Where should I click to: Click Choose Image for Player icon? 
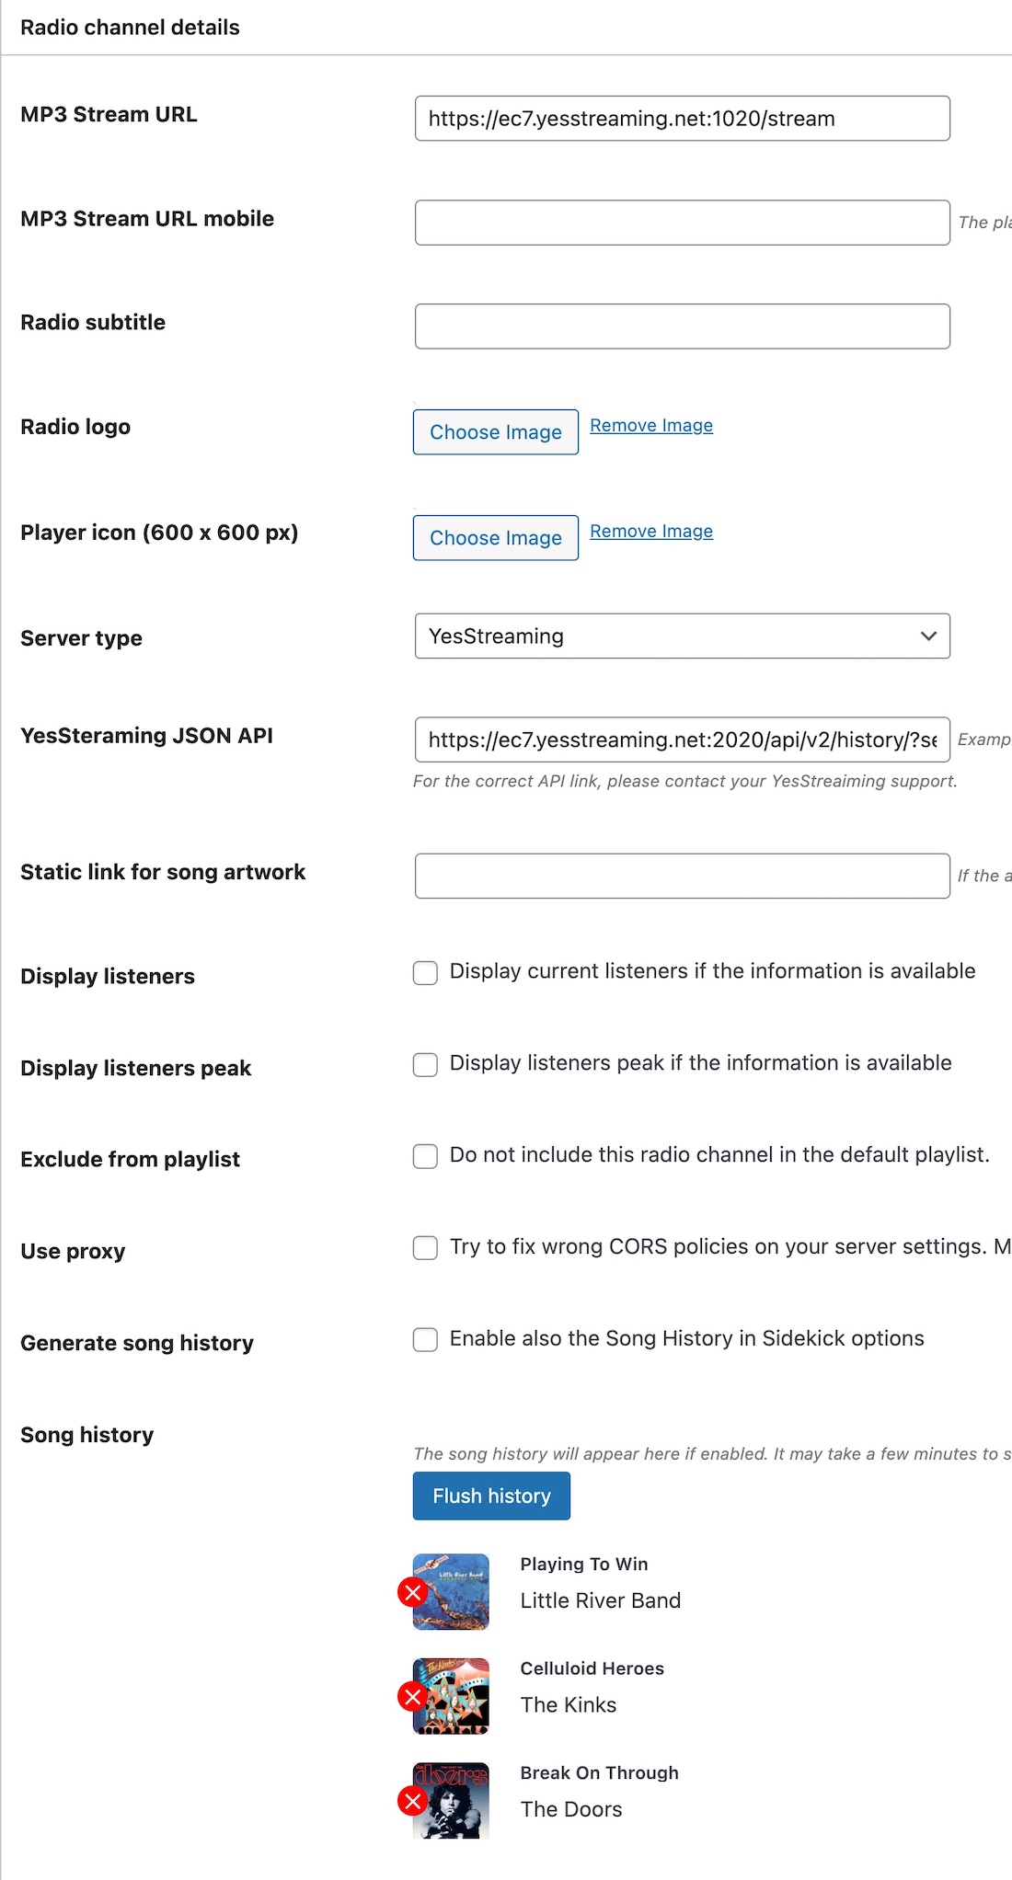(x=496, y=538)
